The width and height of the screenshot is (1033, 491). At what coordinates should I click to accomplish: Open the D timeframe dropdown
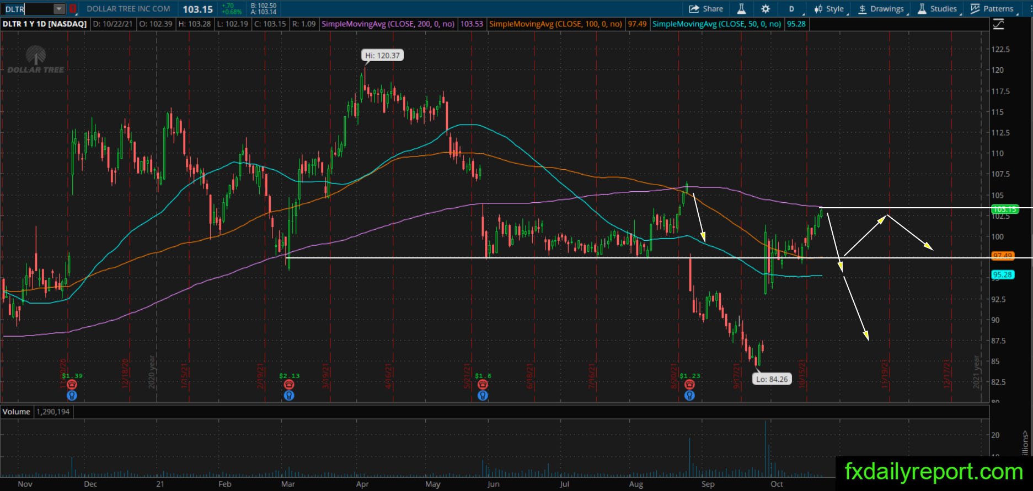[792, 9]
